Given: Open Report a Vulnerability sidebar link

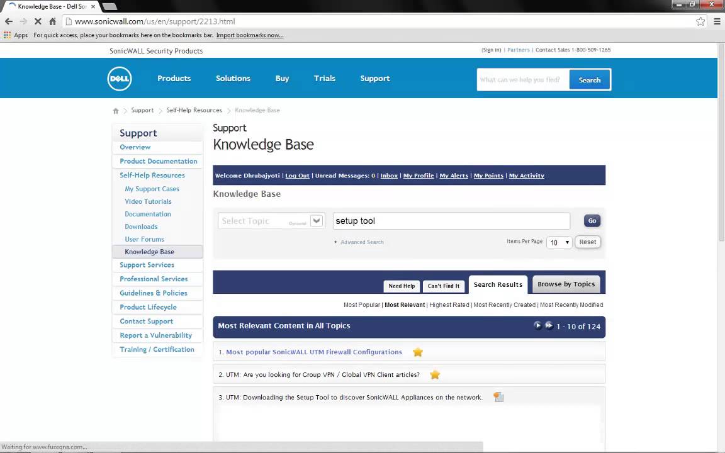Looking at the screenshot, I should [x=155, y=335].
